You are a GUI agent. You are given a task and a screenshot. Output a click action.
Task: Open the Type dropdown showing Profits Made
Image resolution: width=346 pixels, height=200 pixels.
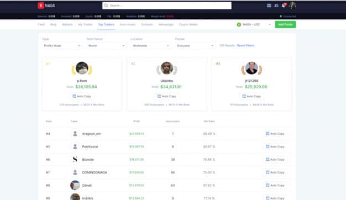tap(62, 46)
